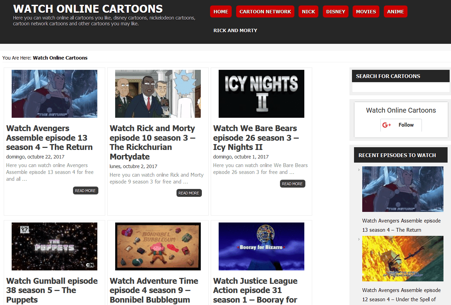Expand the chevron beside the second recent episode
The height and width of the screenshot is (305, 451).
358,240
